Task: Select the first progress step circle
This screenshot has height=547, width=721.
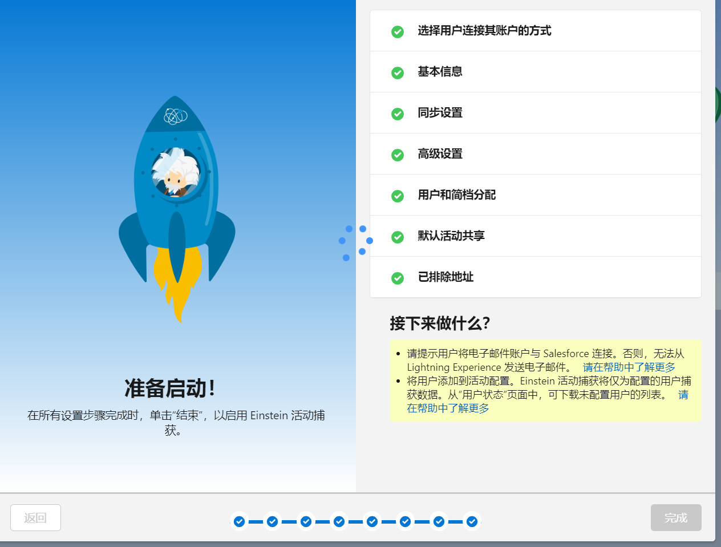Action: 239,521
